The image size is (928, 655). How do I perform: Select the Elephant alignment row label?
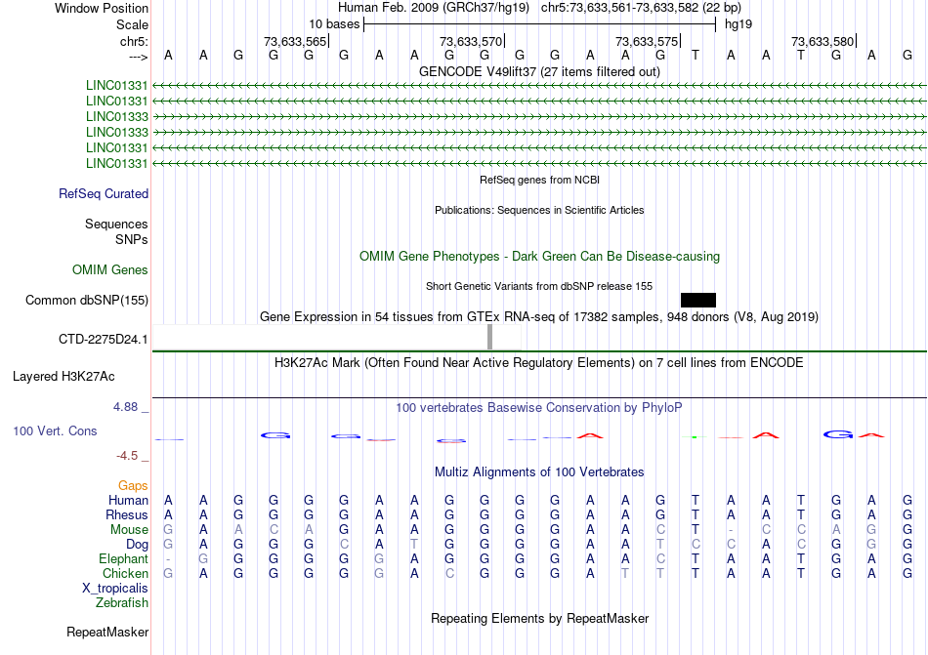click(x=124, y=558)
